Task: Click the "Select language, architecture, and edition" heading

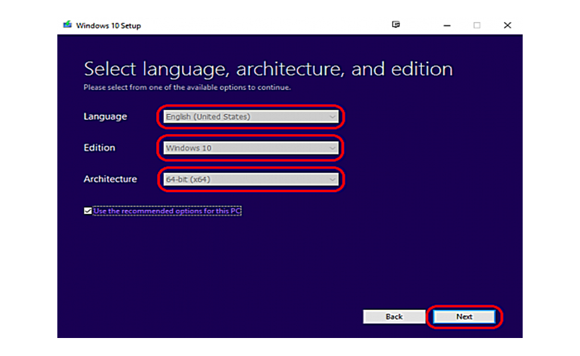Action: tap(268, 69)
